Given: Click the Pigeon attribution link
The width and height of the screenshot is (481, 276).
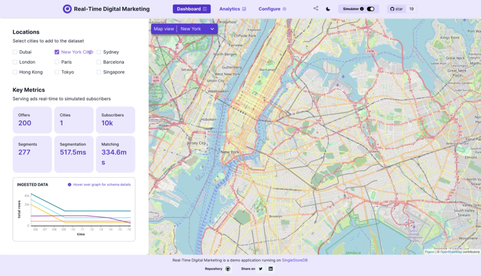Looking at the screenshot, I should tap(430, 252).
